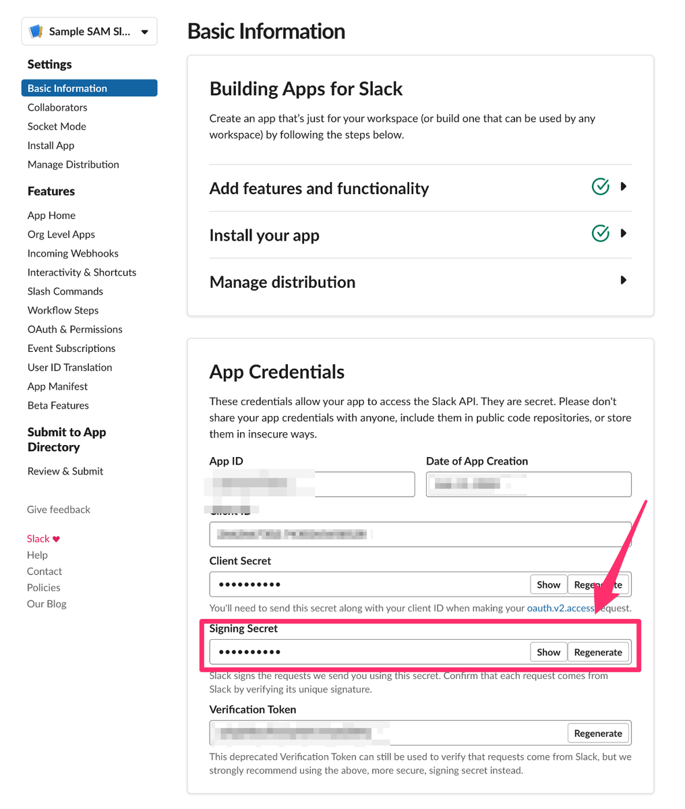Regenerate the Verification Token
The height and width of the screenshot is (809, 685).
pyautogui.click(x=598, y=733)
